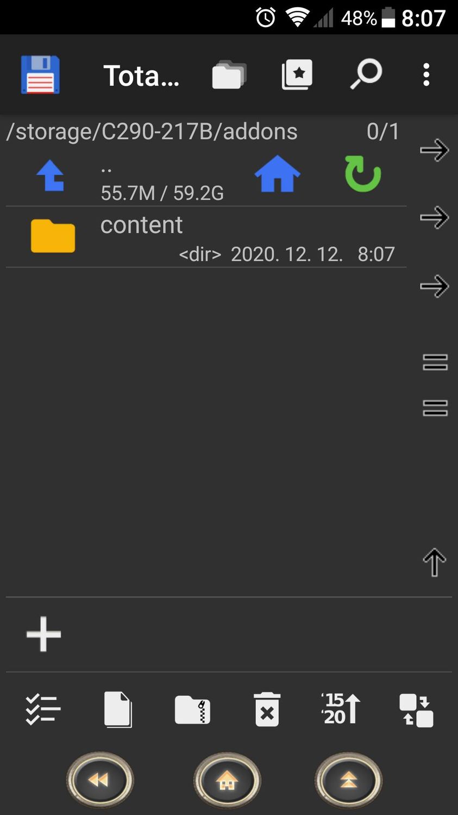Tap the magnifier search icon
Viewport: 458px width, 815px height.
366,74
